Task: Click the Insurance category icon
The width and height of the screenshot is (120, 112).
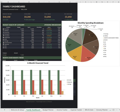Action: (3, 36)
